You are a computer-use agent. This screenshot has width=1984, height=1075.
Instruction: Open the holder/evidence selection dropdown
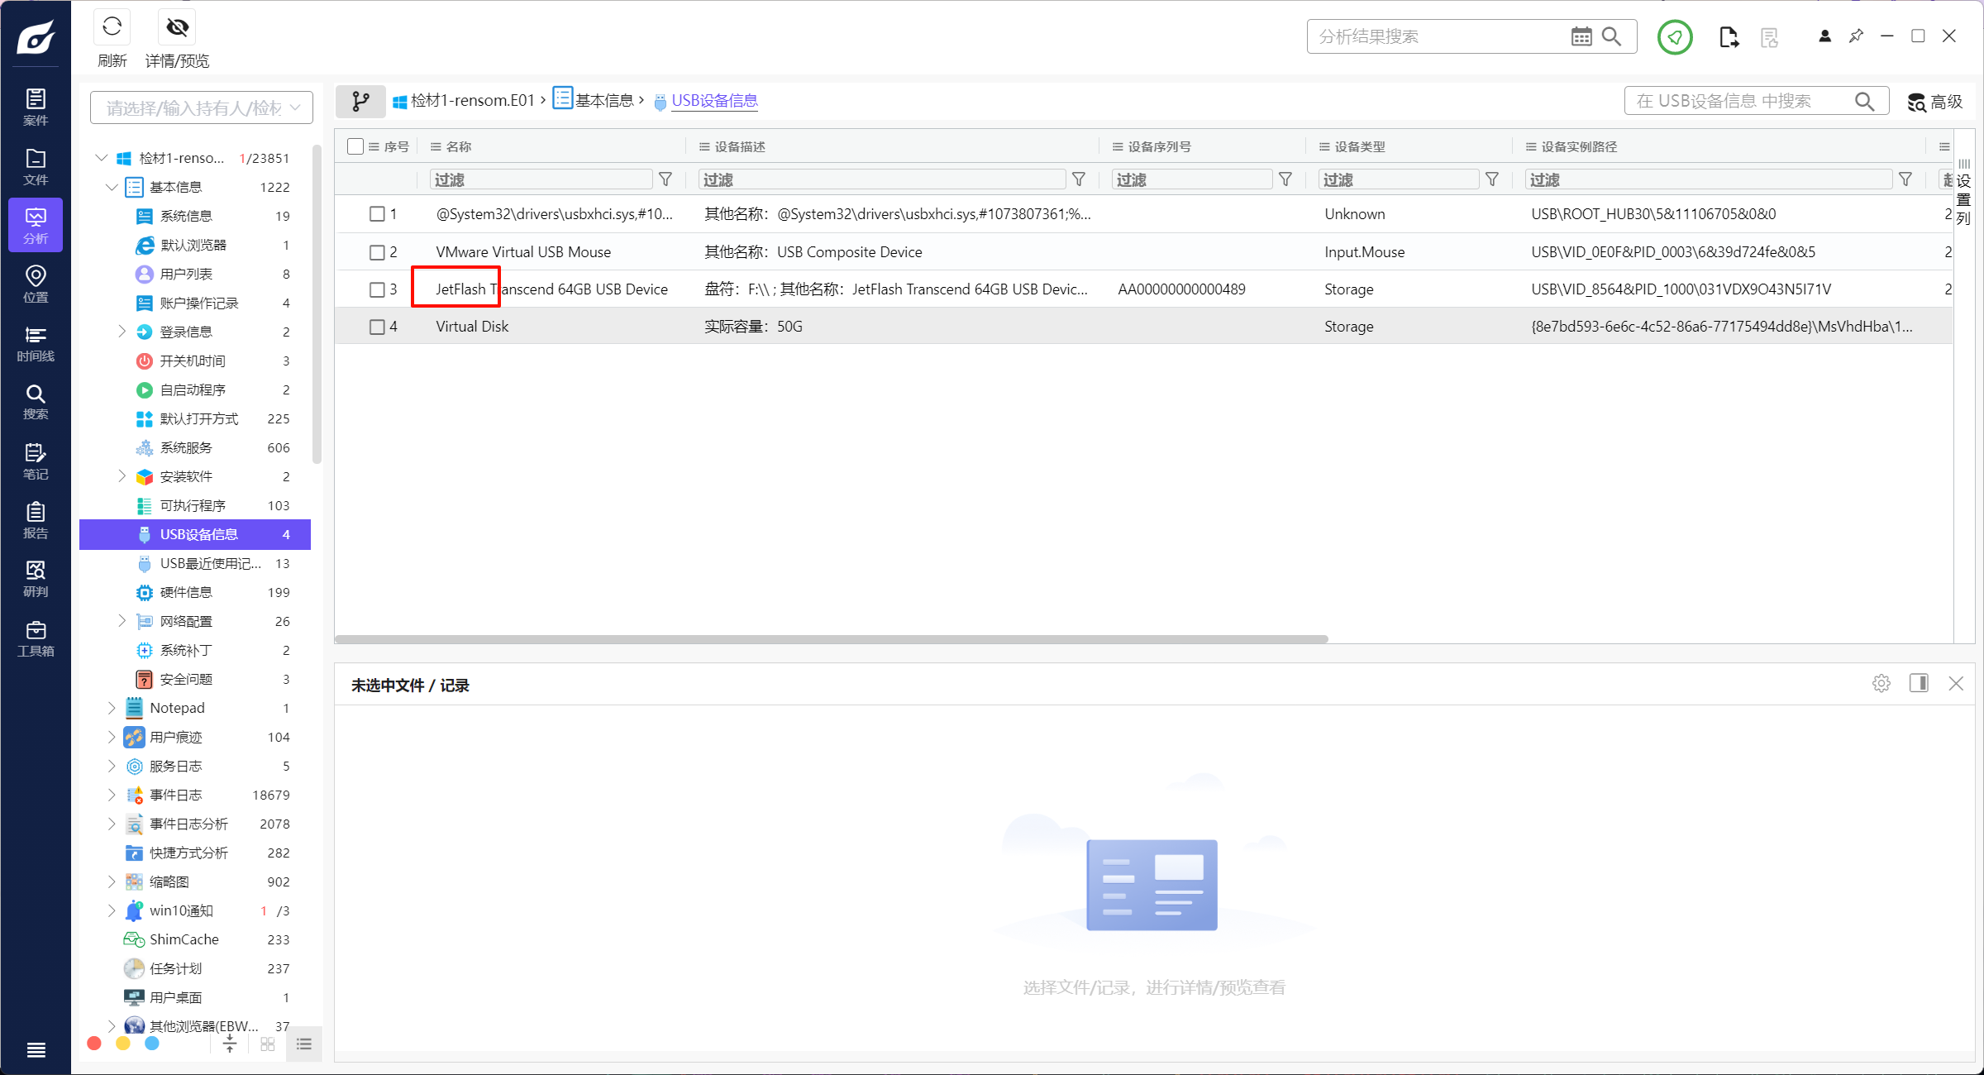202,108
